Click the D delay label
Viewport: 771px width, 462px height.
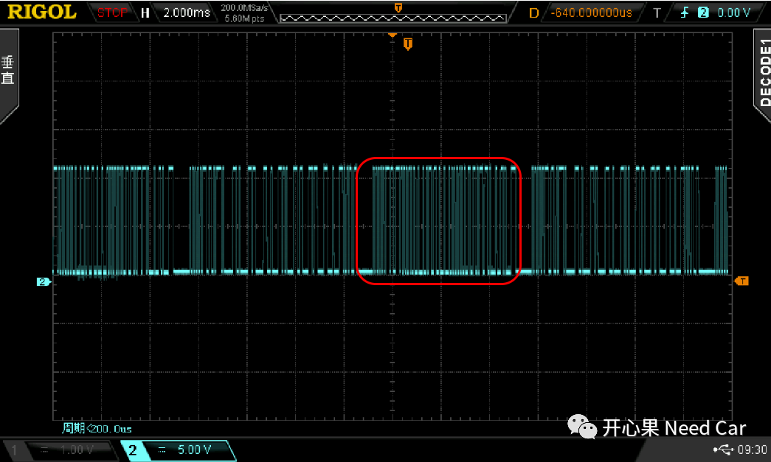533,13
